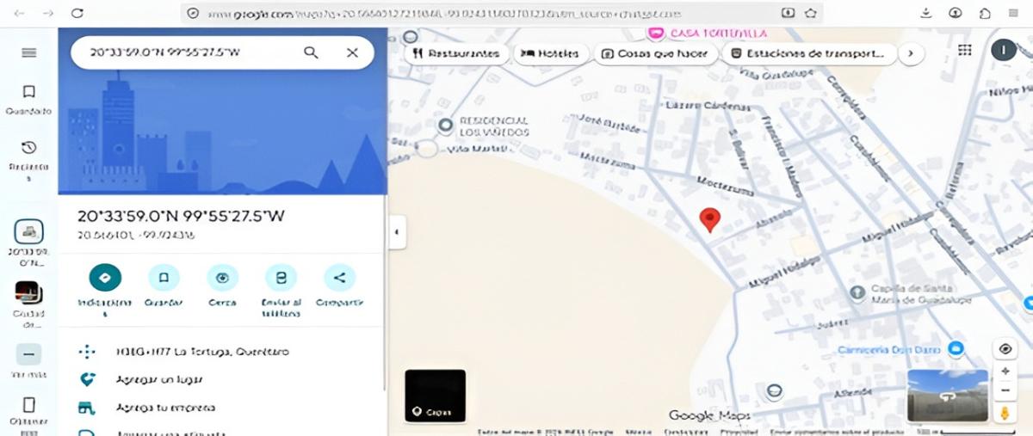Open the Google apps grid icon
This screenshot has width=1033, height=436.
[965, 50]
